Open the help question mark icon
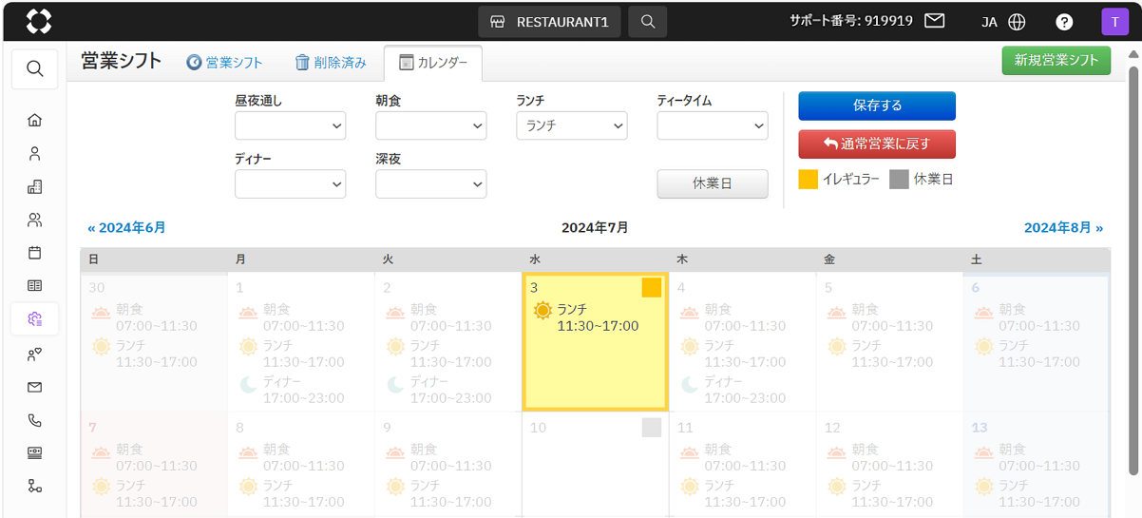 1064,22
